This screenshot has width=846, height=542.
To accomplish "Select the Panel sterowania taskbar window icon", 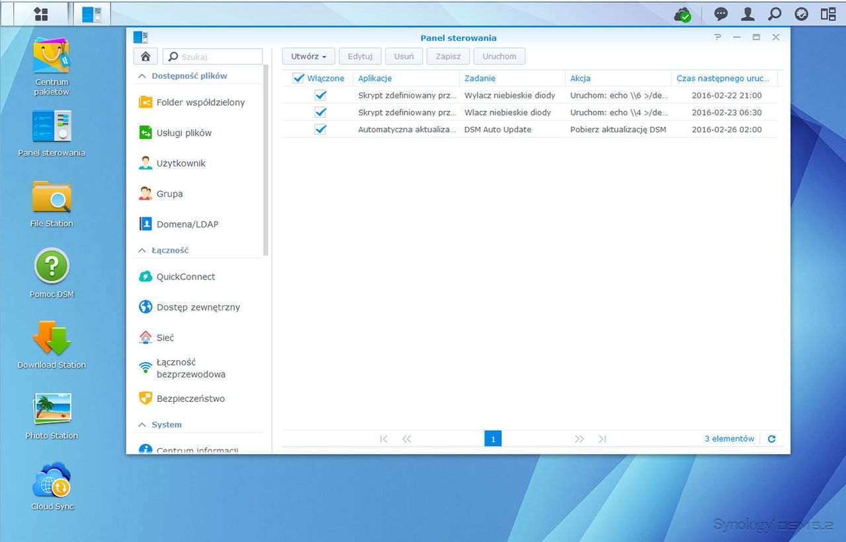I will [x=92, y=14].
